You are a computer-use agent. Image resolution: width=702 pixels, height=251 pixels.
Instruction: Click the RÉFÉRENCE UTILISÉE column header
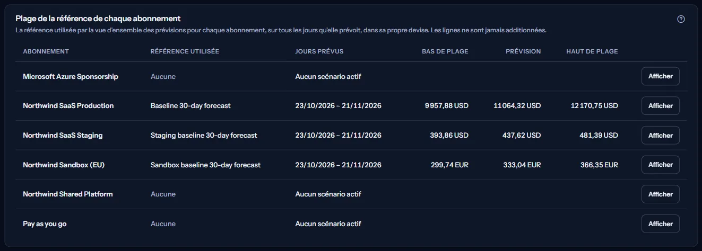185,51
